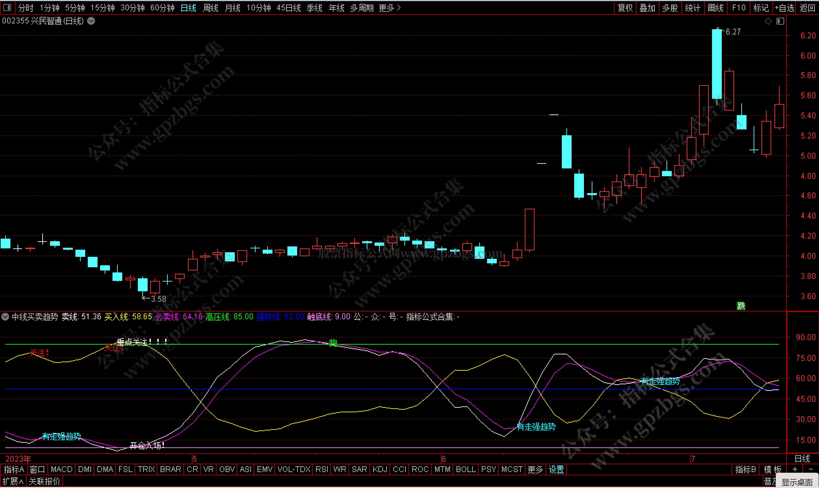The image size is (819, 488).
Task: Select the 10分钟 period
Action: tap(258, 7)
